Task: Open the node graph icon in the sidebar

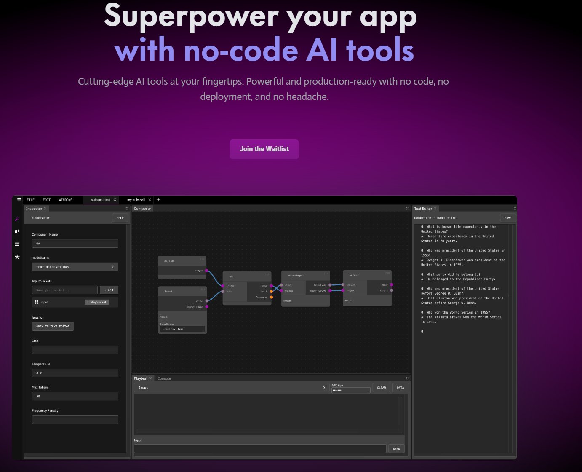Action: 17,257
